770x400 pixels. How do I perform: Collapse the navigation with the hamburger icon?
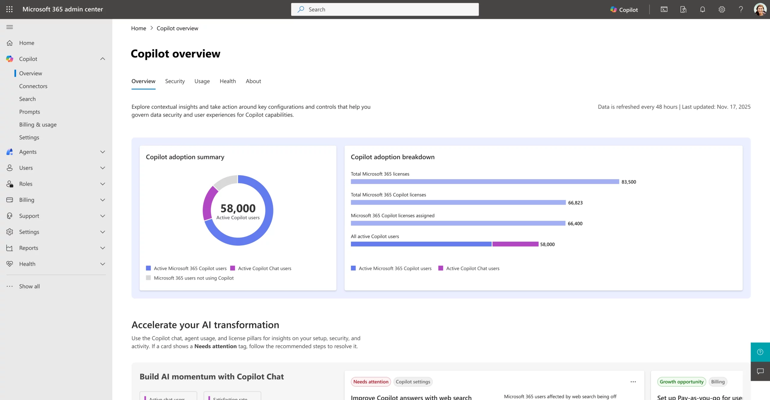10,27
